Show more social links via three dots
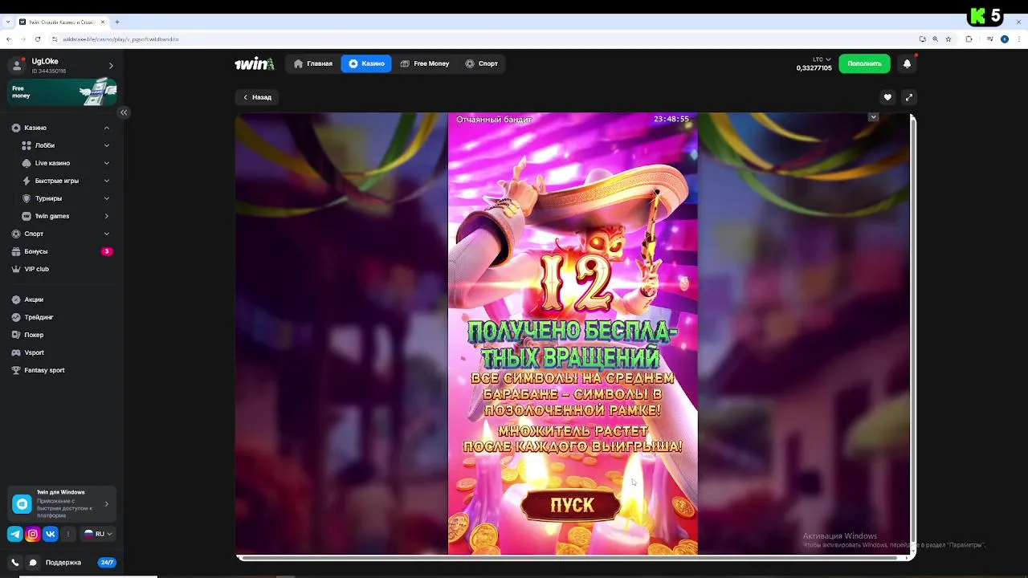This screenshot has width=1028, height=578. [x=68, y=534]
